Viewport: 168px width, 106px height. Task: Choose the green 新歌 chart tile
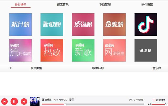83,50
